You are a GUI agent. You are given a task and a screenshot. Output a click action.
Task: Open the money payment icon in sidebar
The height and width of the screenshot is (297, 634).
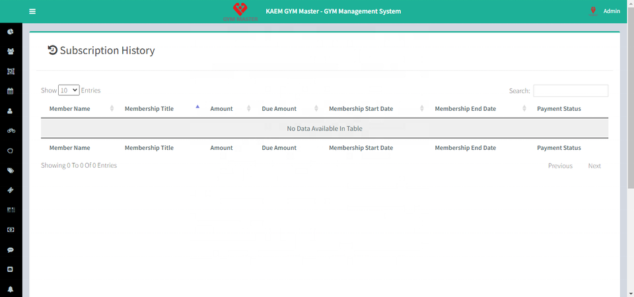pyautogui.click(x=11, y=230)
